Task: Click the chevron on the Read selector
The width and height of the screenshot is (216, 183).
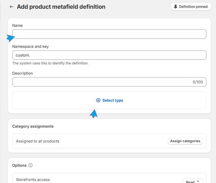Action: click(x=198, y=181)
